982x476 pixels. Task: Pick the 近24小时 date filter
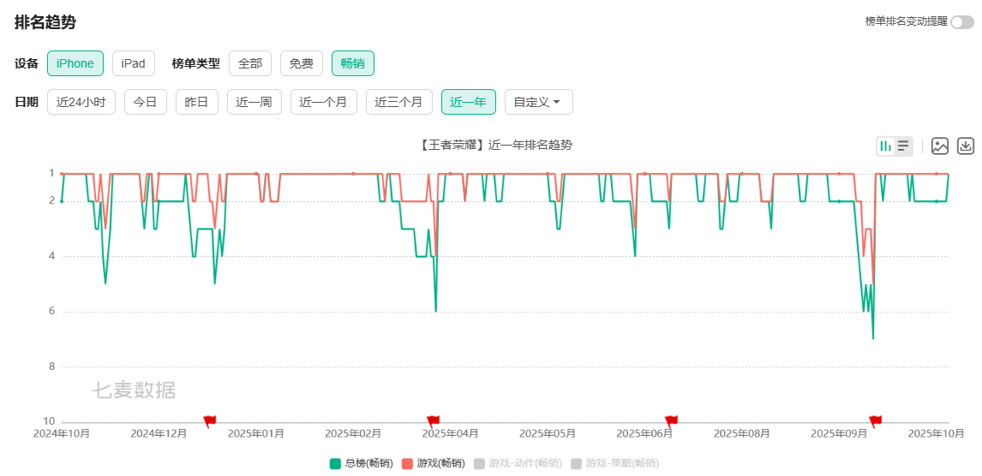click(81, 102)
